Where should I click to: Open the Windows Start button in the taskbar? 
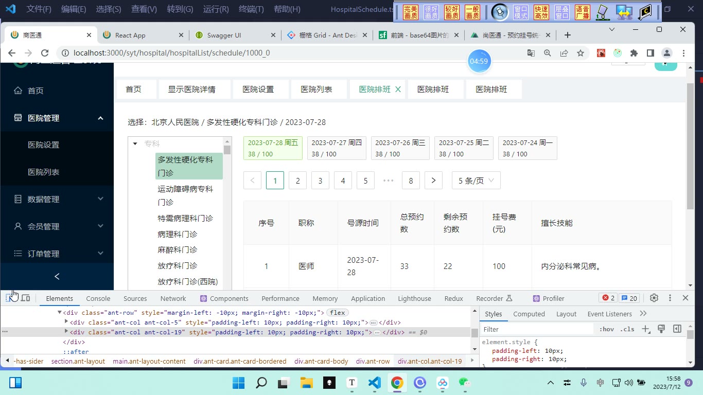[239, 383]
